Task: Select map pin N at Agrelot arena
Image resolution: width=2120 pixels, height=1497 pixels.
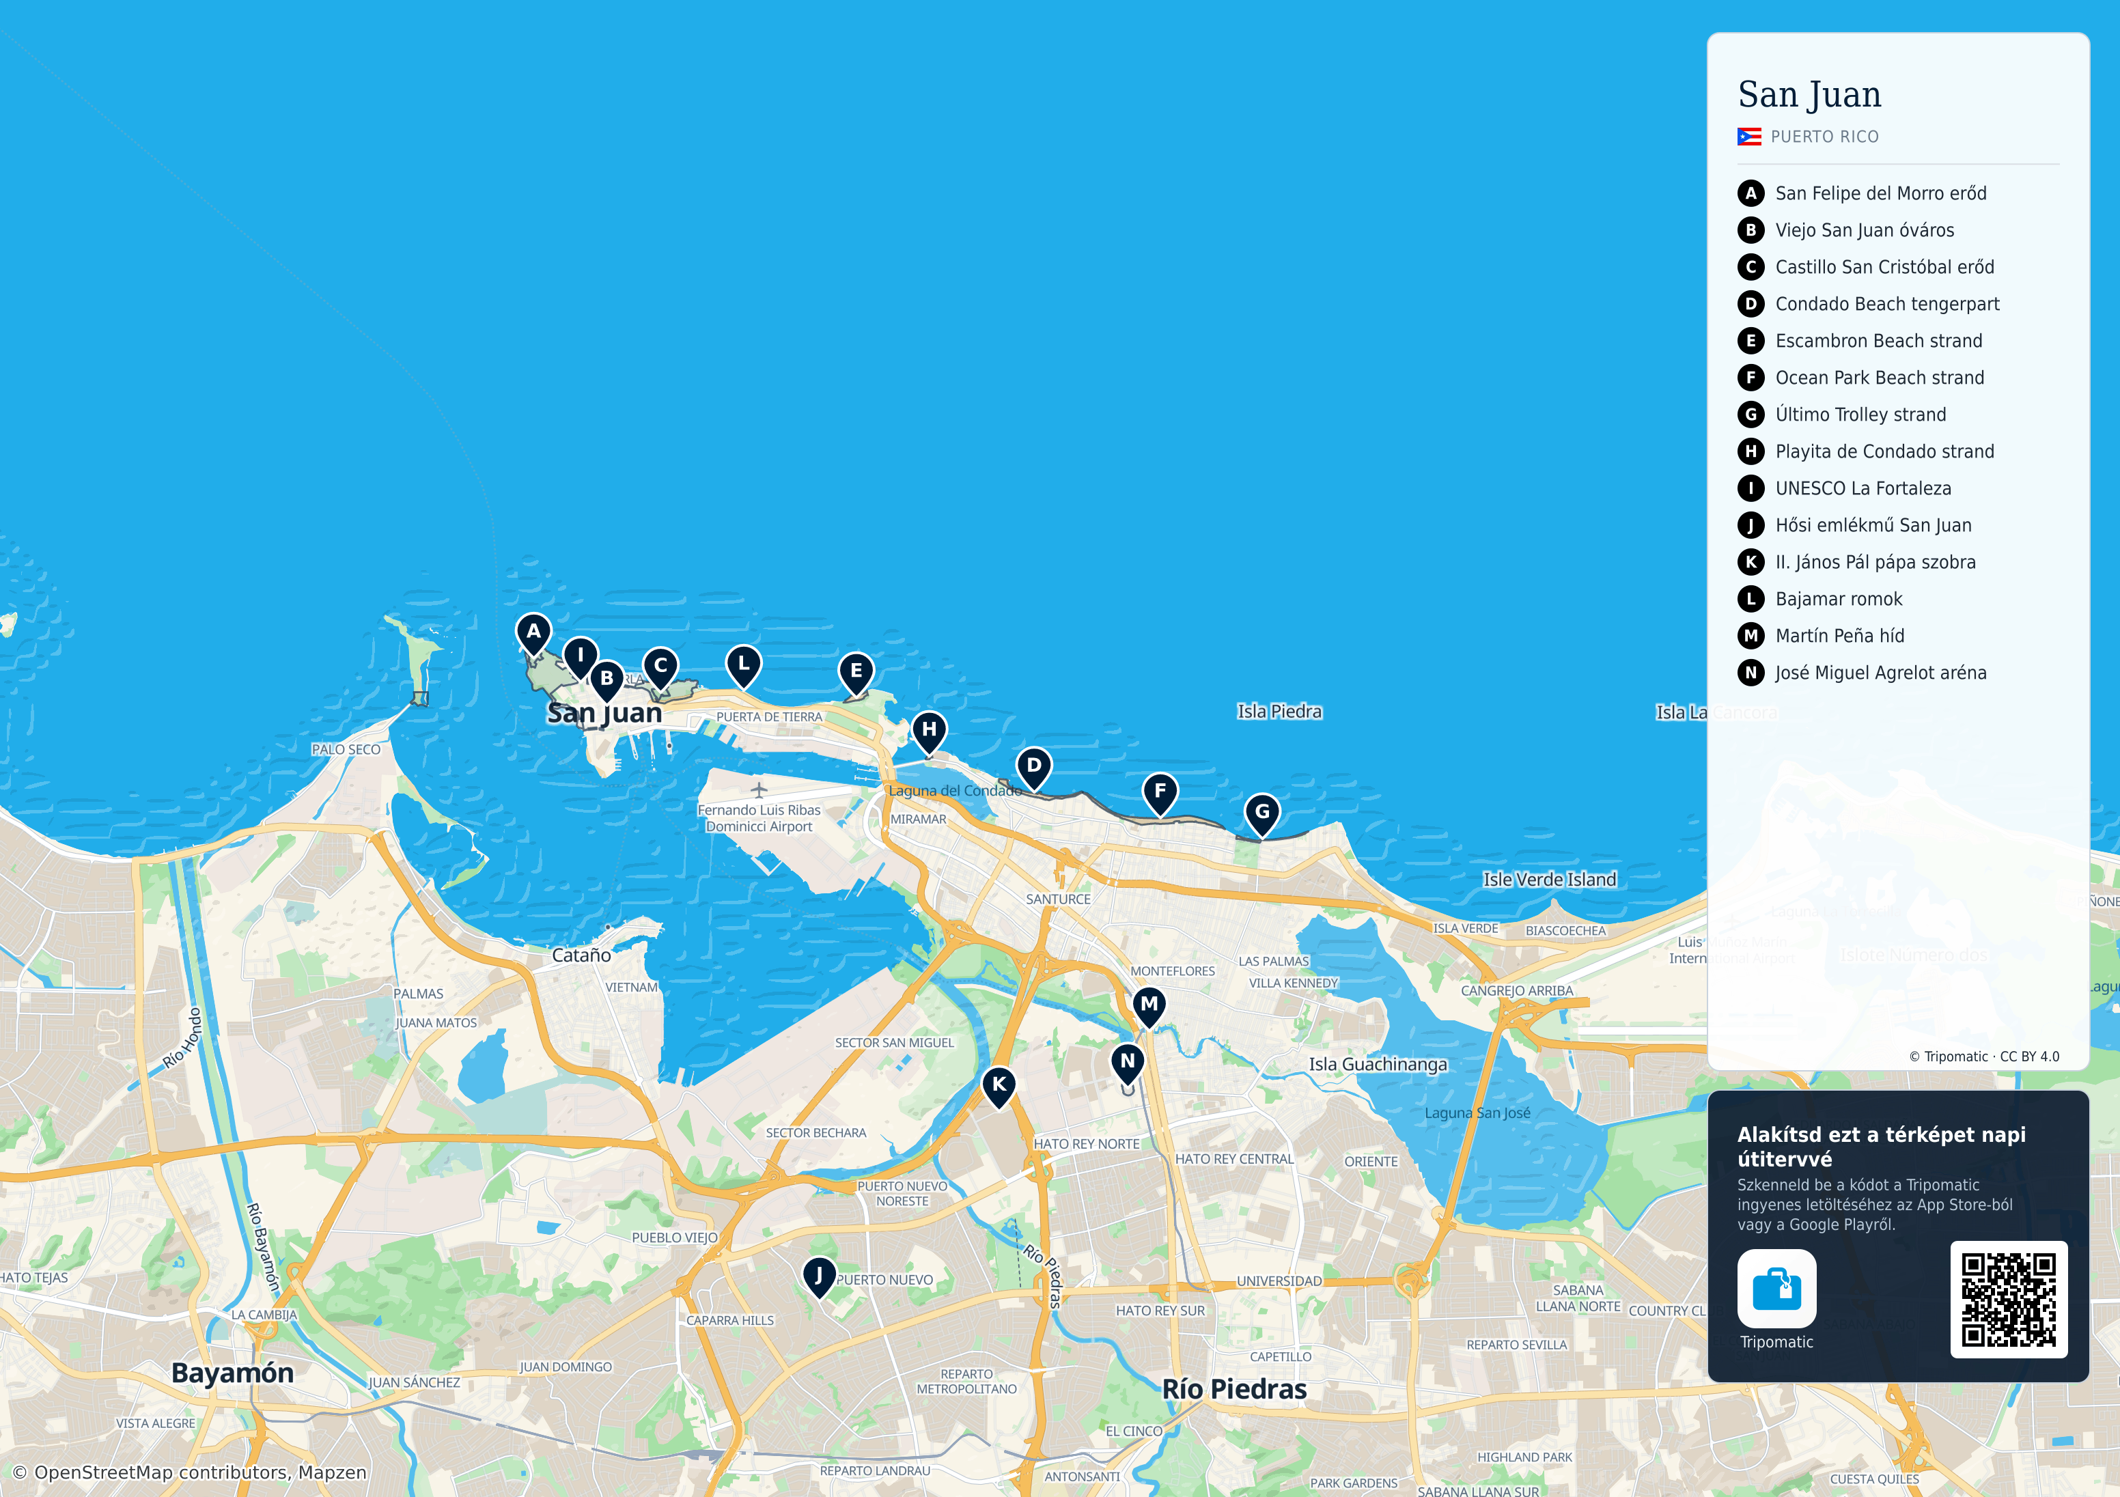Action: coord(1128,1064)
